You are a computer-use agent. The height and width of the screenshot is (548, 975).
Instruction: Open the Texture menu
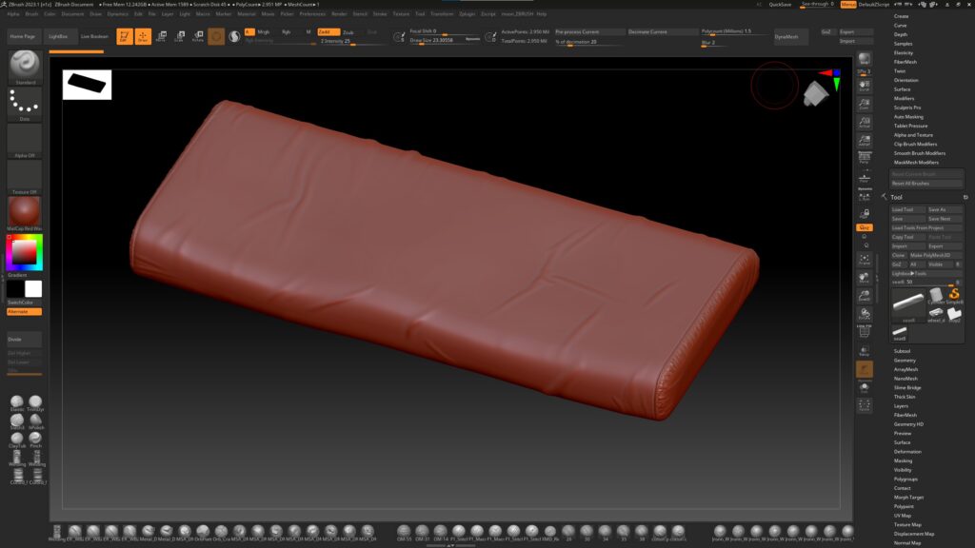pyautogui.click(x=400, y=13)
